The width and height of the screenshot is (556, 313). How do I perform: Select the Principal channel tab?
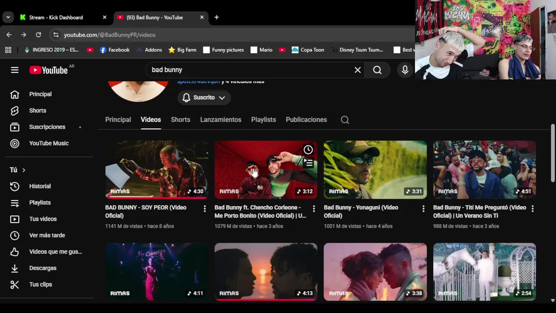(x=118, y=120)
